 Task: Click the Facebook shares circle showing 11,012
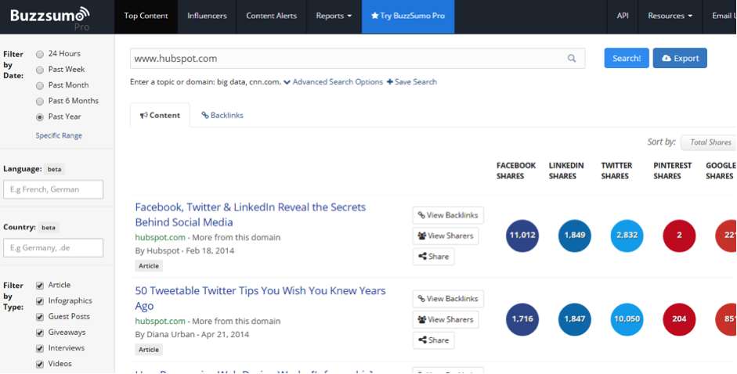tap(522, 235)
